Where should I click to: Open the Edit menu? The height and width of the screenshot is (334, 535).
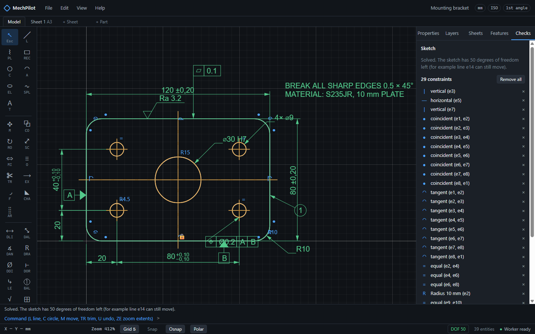65,8
